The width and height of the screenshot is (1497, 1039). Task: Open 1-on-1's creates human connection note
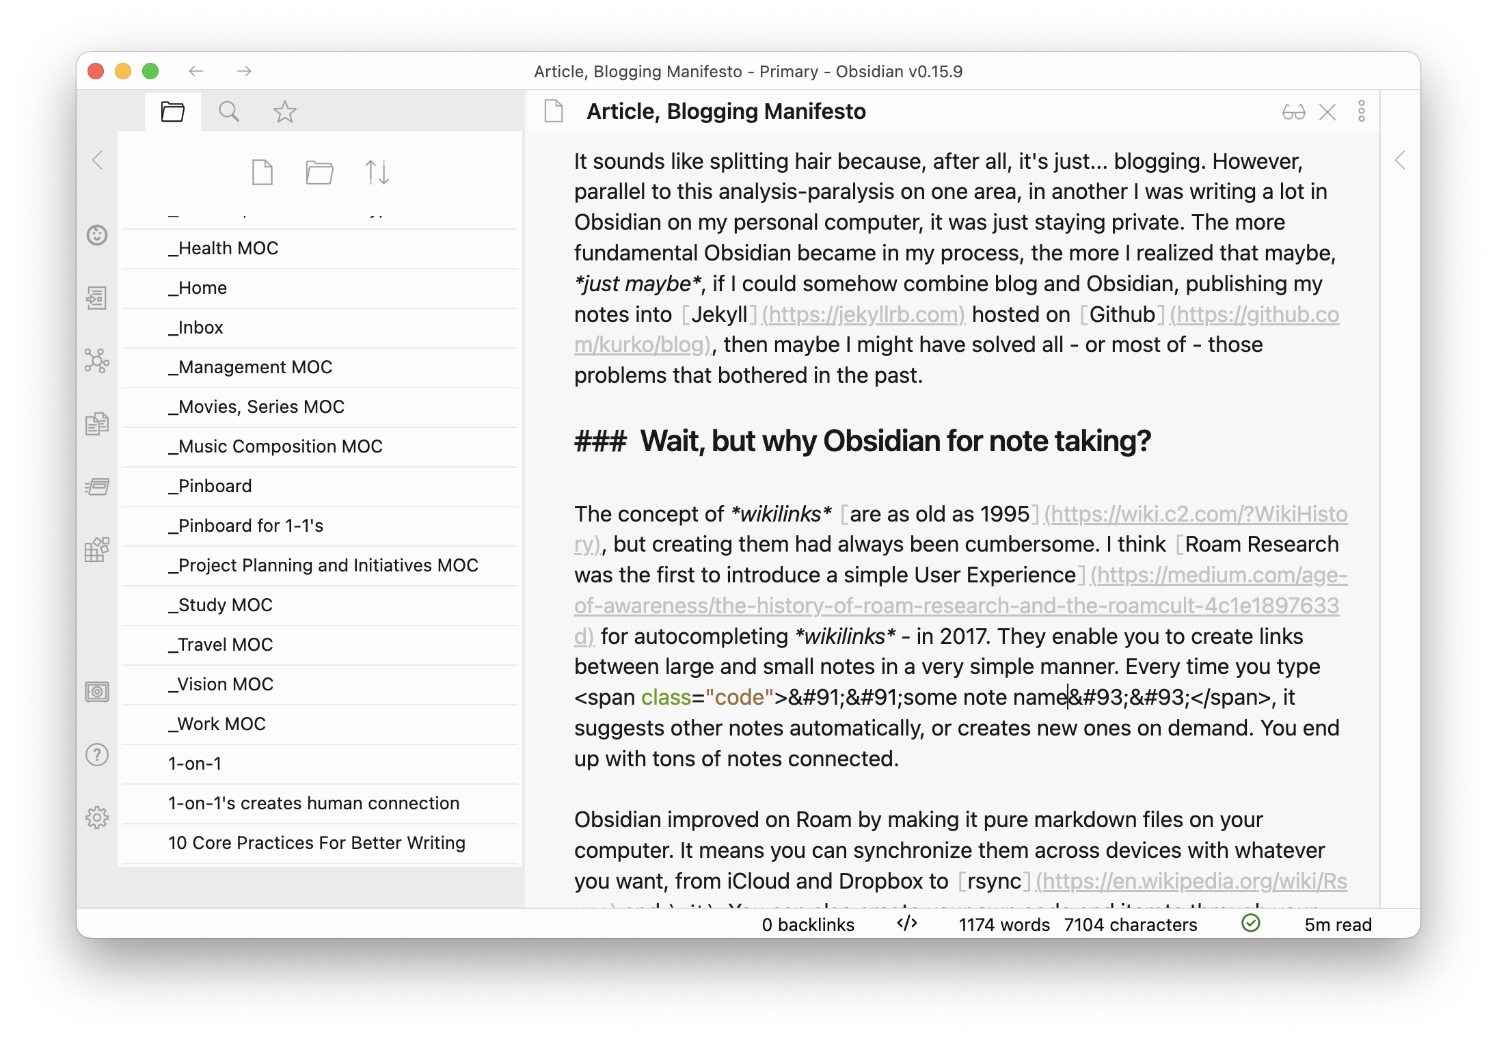point(320,803)
